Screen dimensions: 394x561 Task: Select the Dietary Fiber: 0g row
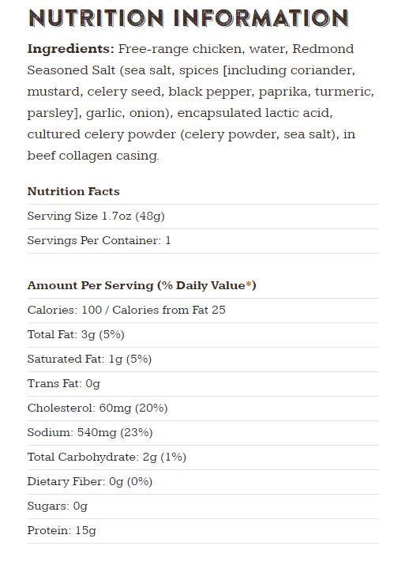pos(203,482)
